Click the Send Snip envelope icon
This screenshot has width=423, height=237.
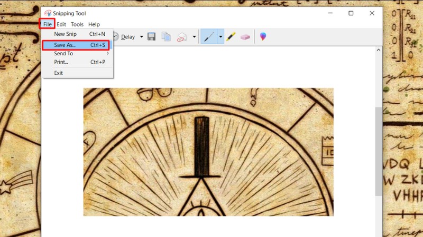point(182,37)
